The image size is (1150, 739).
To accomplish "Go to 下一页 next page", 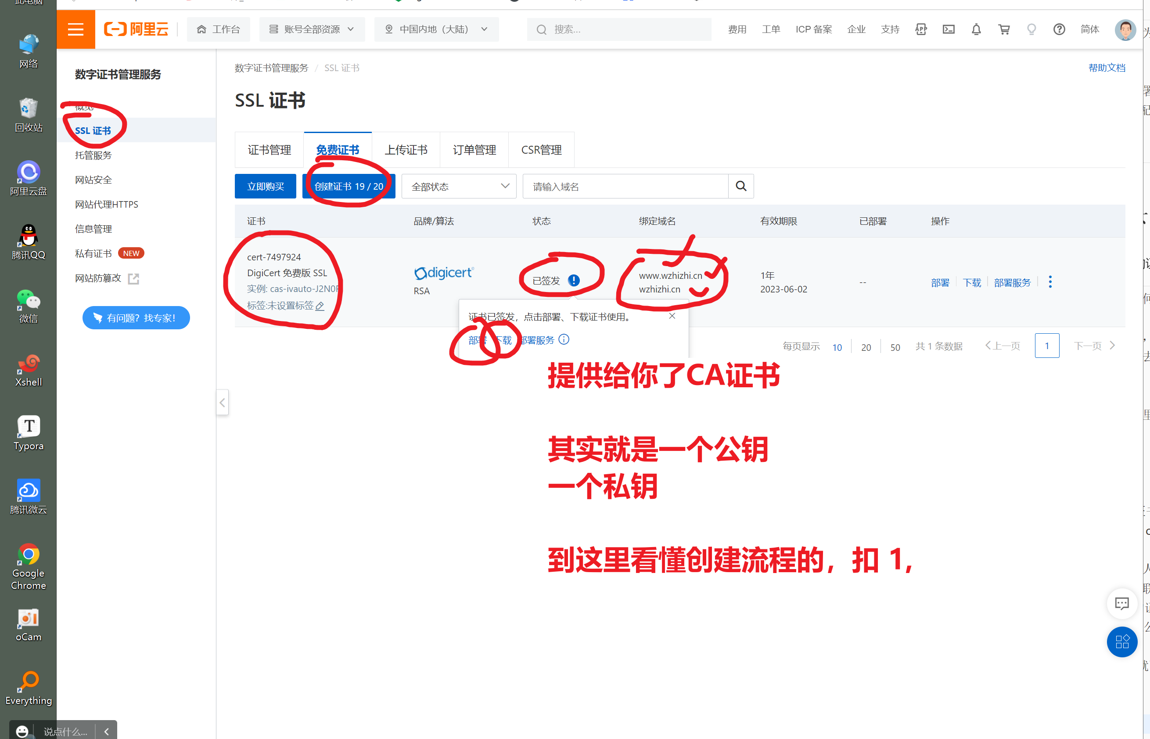I will [1094, 346].
